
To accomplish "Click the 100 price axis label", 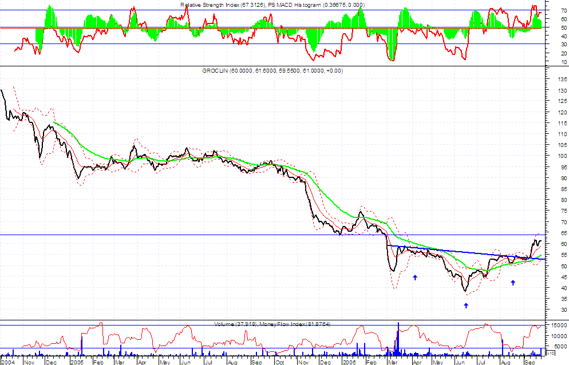I will [x=555, y=156].
